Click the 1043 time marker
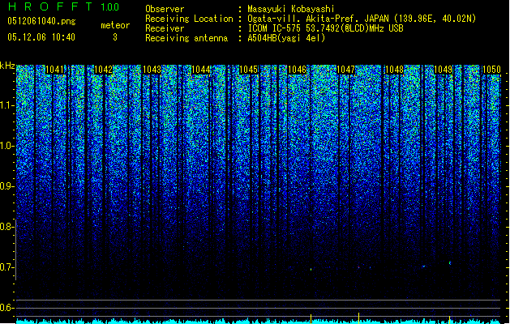510x324 pixels. [152, 70]
